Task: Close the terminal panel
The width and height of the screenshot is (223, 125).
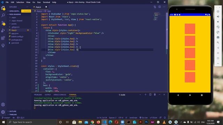Action: point(164,94)
